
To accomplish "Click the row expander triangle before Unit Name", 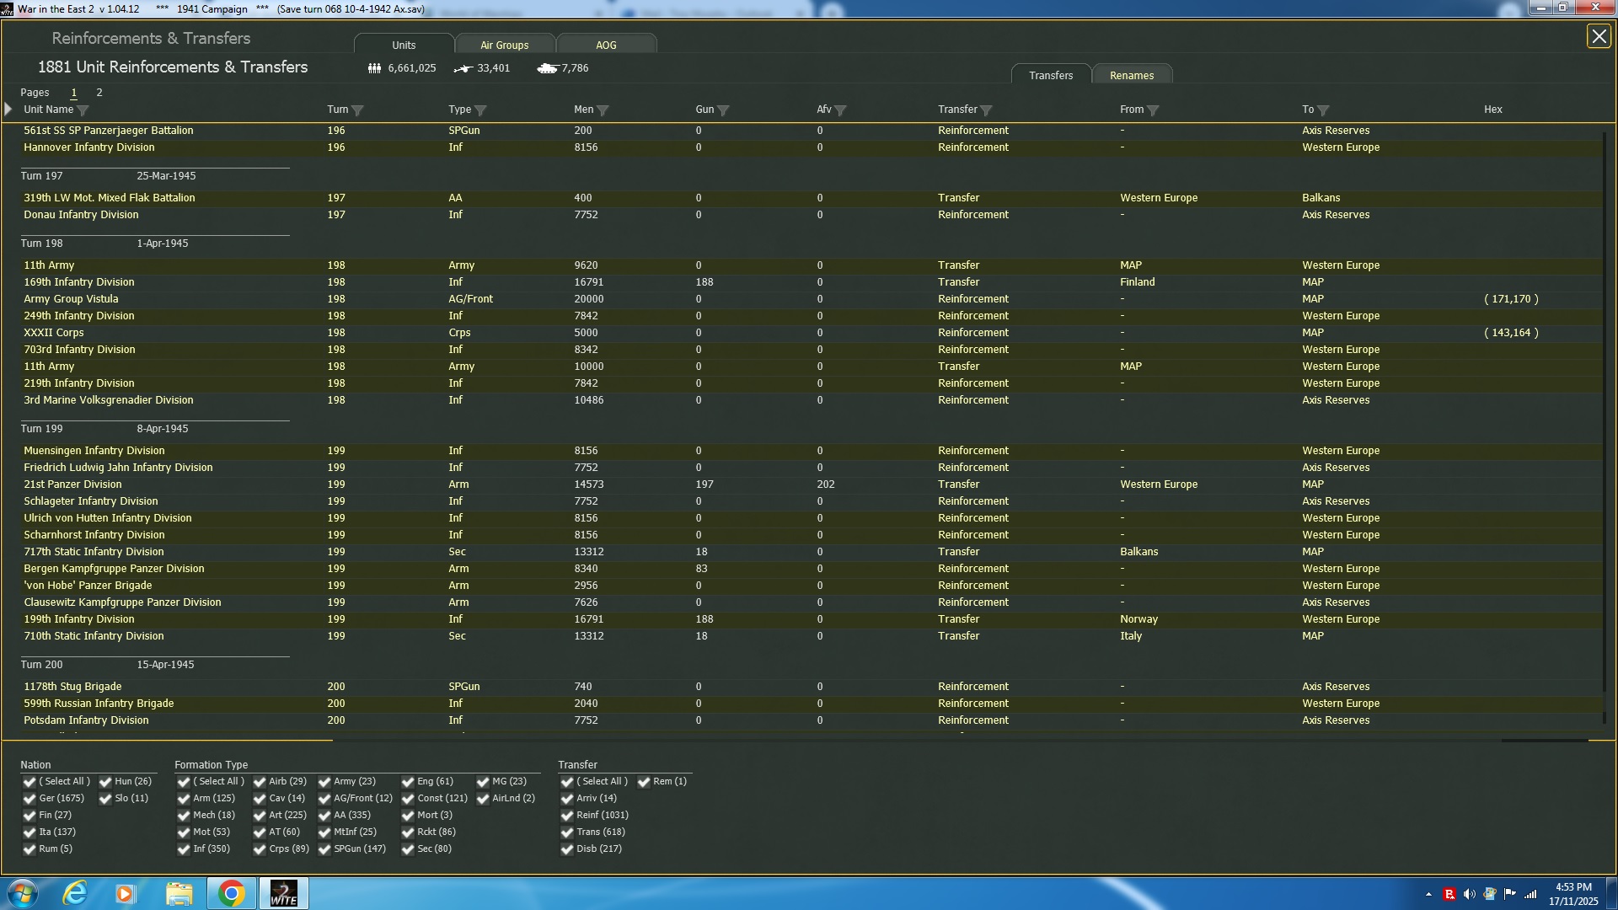I will [8, 110].
